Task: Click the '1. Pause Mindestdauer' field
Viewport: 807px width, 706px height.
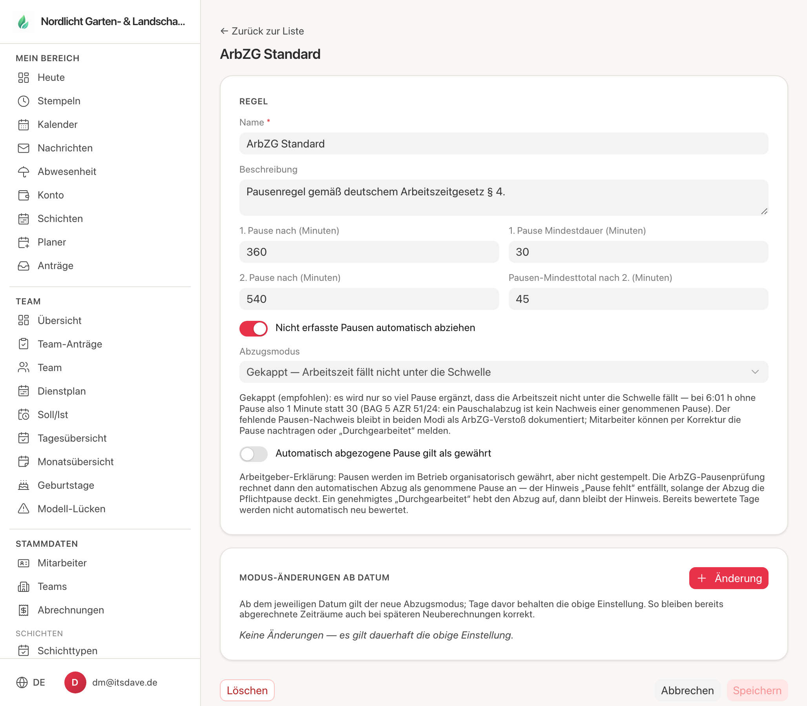Action: (x=638, y=252)
